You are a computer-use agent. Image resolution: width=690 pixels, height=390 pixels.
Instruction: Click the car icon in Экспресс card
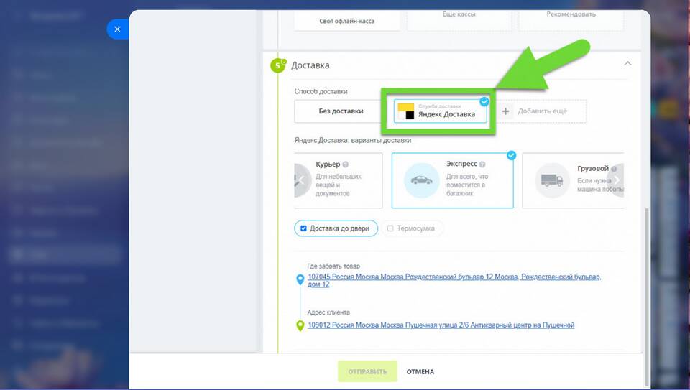[x=422, y=180]
